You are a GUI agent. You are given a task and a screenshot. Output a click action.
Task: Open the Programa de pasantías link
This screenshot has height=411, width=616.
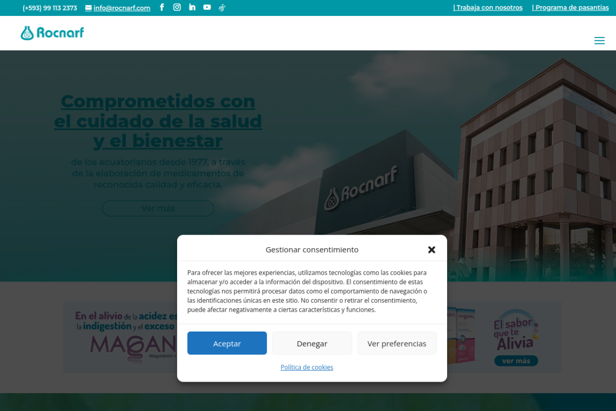[x=570, y=8]
